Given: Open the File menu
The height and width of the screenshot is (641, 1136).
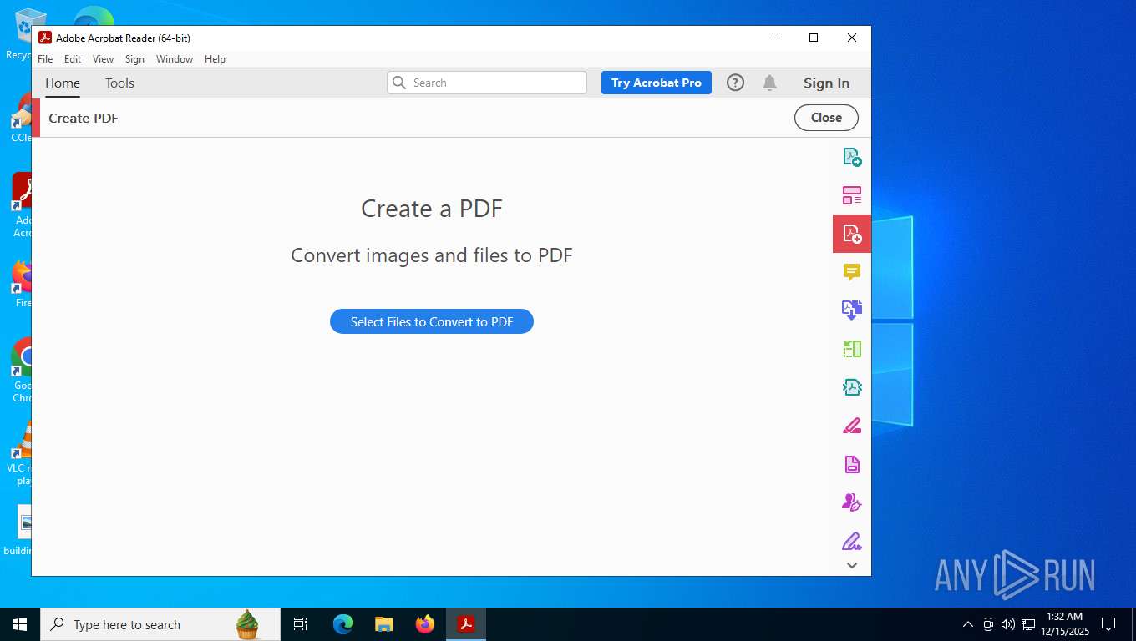Looking at the screenshot, I should 45,59.
